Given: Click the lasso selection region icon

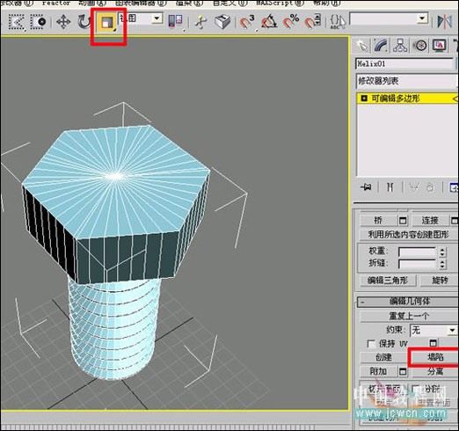Looking at the screenshot, I should [16, 21].
